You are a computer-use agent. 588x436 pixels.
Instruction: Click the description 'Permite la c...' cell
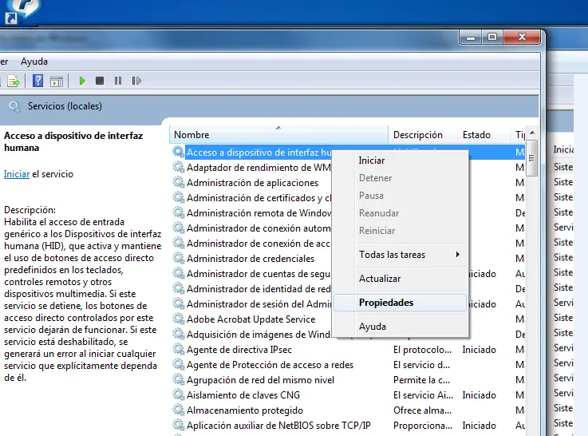(421, 380)
